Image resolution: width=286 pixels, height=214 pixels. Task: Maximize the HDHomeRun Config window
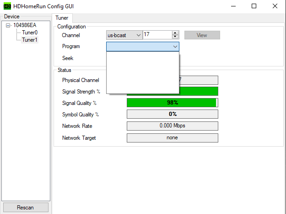[x=254, y=6]
